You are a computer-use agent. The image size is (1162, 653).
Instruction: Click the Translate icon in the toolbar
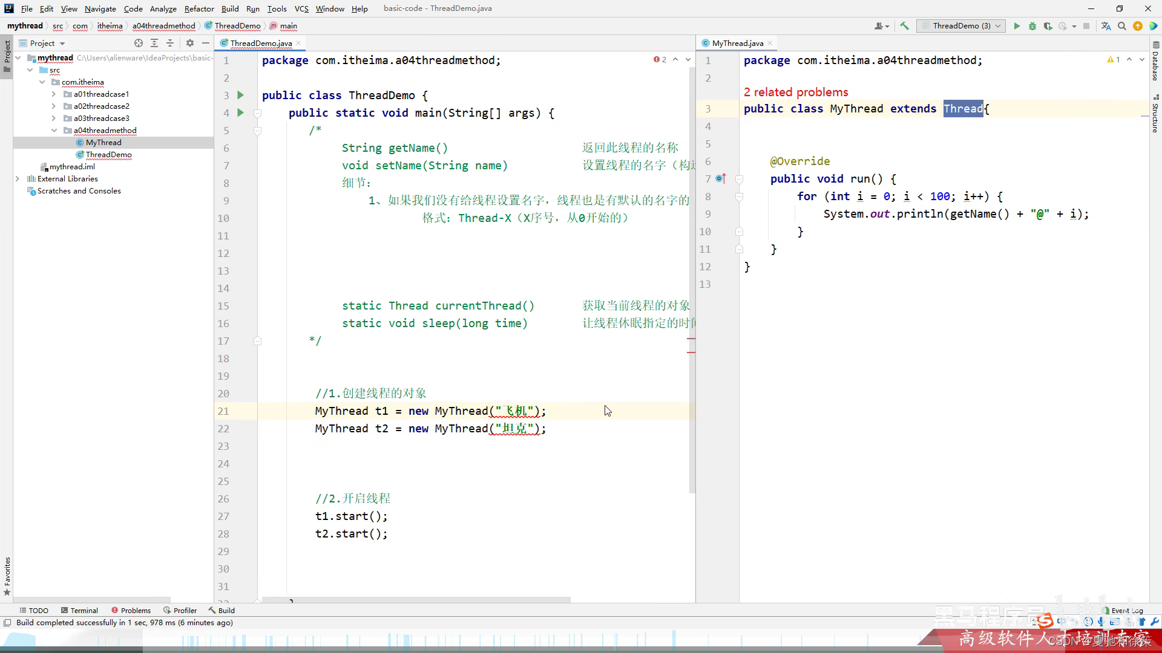tap(1106, 26)
